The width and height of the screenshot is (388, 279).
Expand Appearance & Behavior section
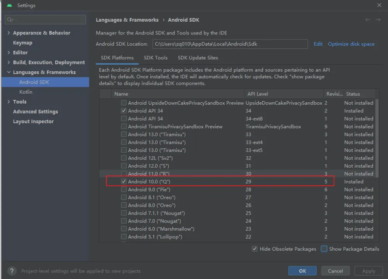coord(9,33)
